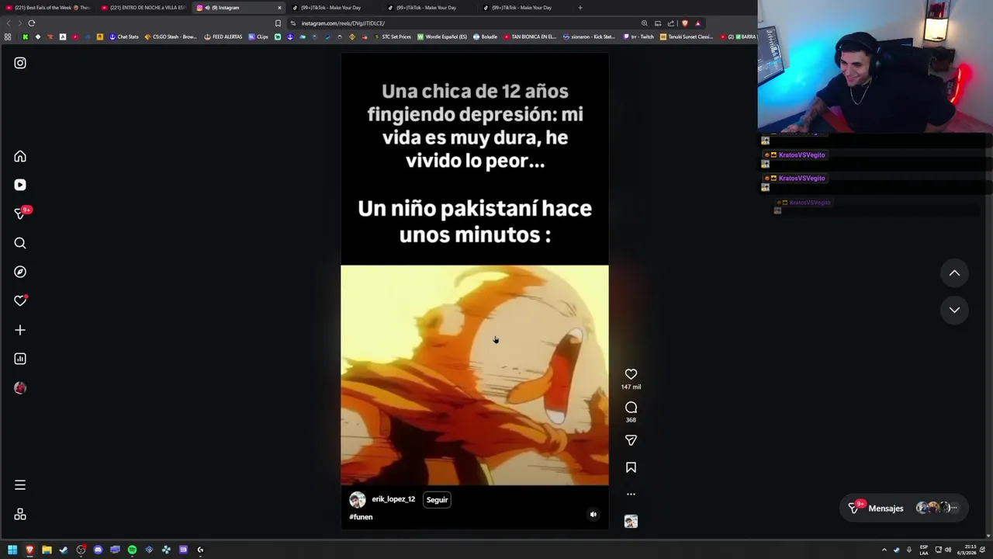This screenshot has height=559, width=993.
Task: Open the volume speaker icon in system tray
Action: [948, 550]
